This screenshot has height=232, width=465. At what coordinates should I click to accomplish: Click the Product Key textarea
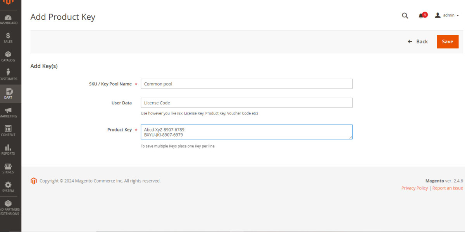[x=246, y=132]
